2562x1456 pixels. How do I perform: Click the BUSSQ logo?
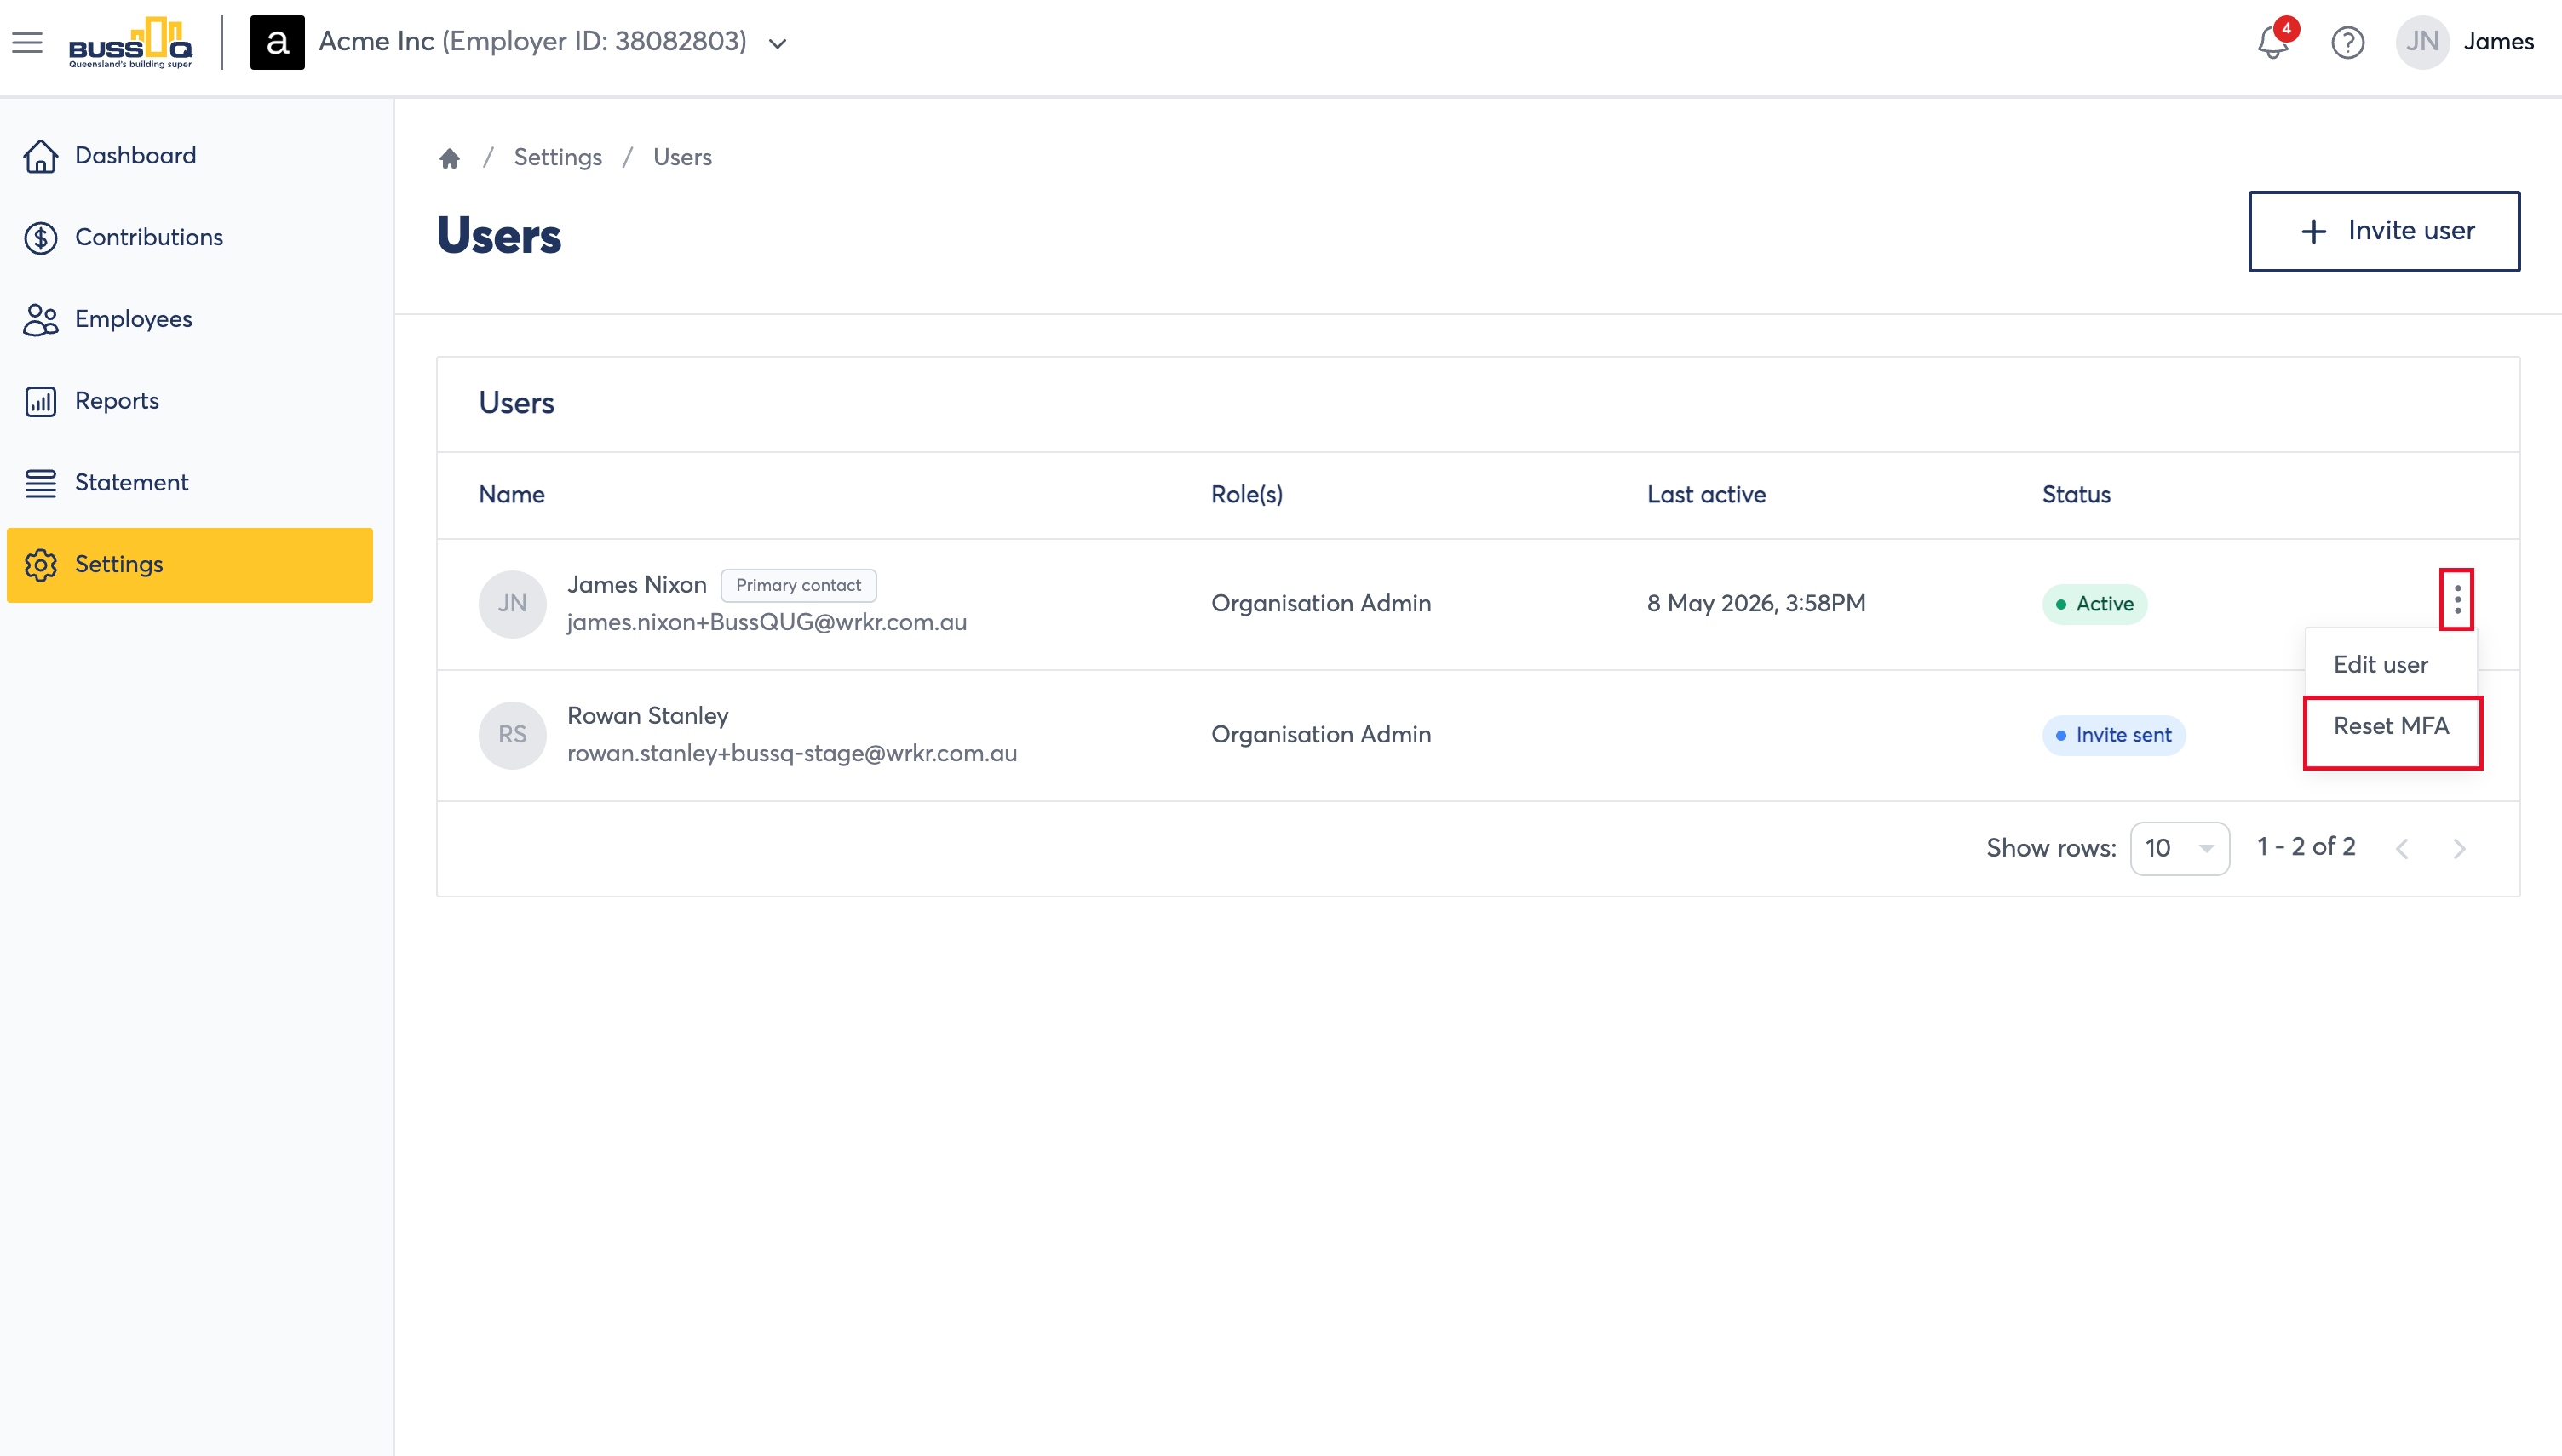tap(130, 42)
